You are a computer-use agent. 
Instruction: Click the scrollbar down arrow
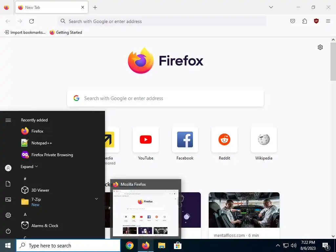[x=333, y=236]
